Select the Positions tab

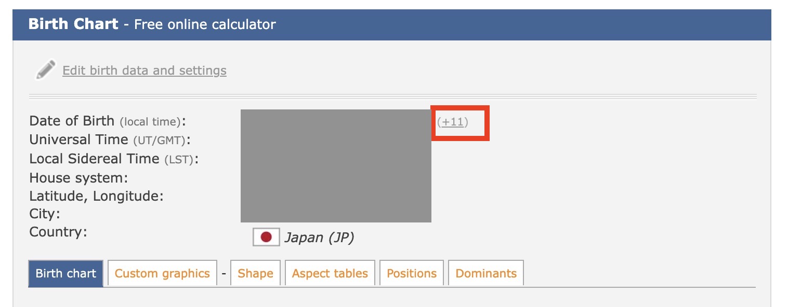click(412, 273)
